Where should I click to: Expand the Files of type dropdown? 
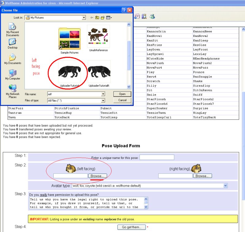tap(103, 100)
